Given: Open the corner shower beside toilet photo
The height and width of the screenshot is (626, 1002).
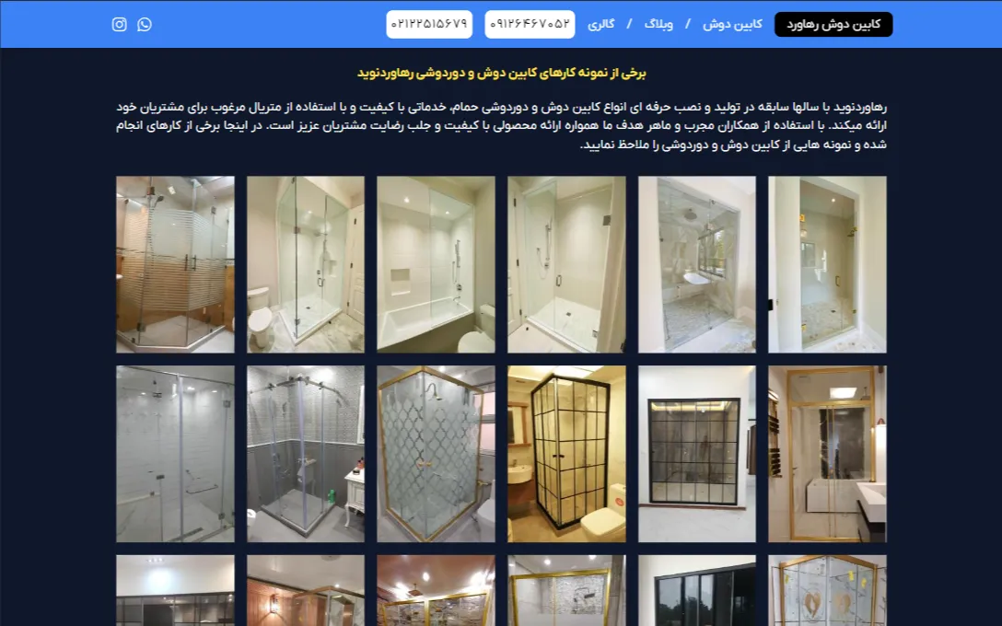Looking at the screenshot, I should point(306,264).
